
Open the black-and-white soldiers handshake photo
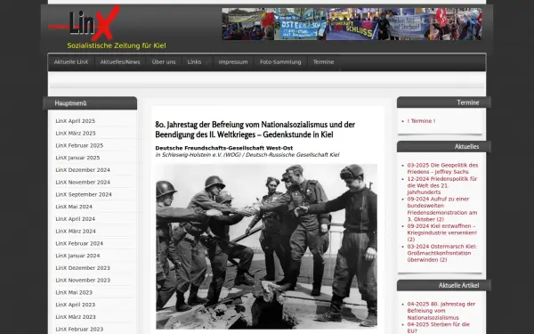coord(266,247)
